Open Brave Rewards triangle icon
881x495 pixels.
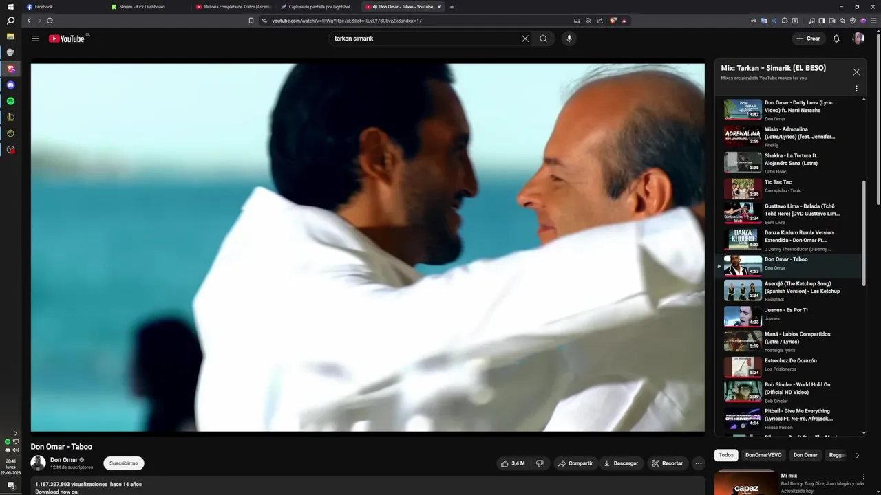[624, 21]
